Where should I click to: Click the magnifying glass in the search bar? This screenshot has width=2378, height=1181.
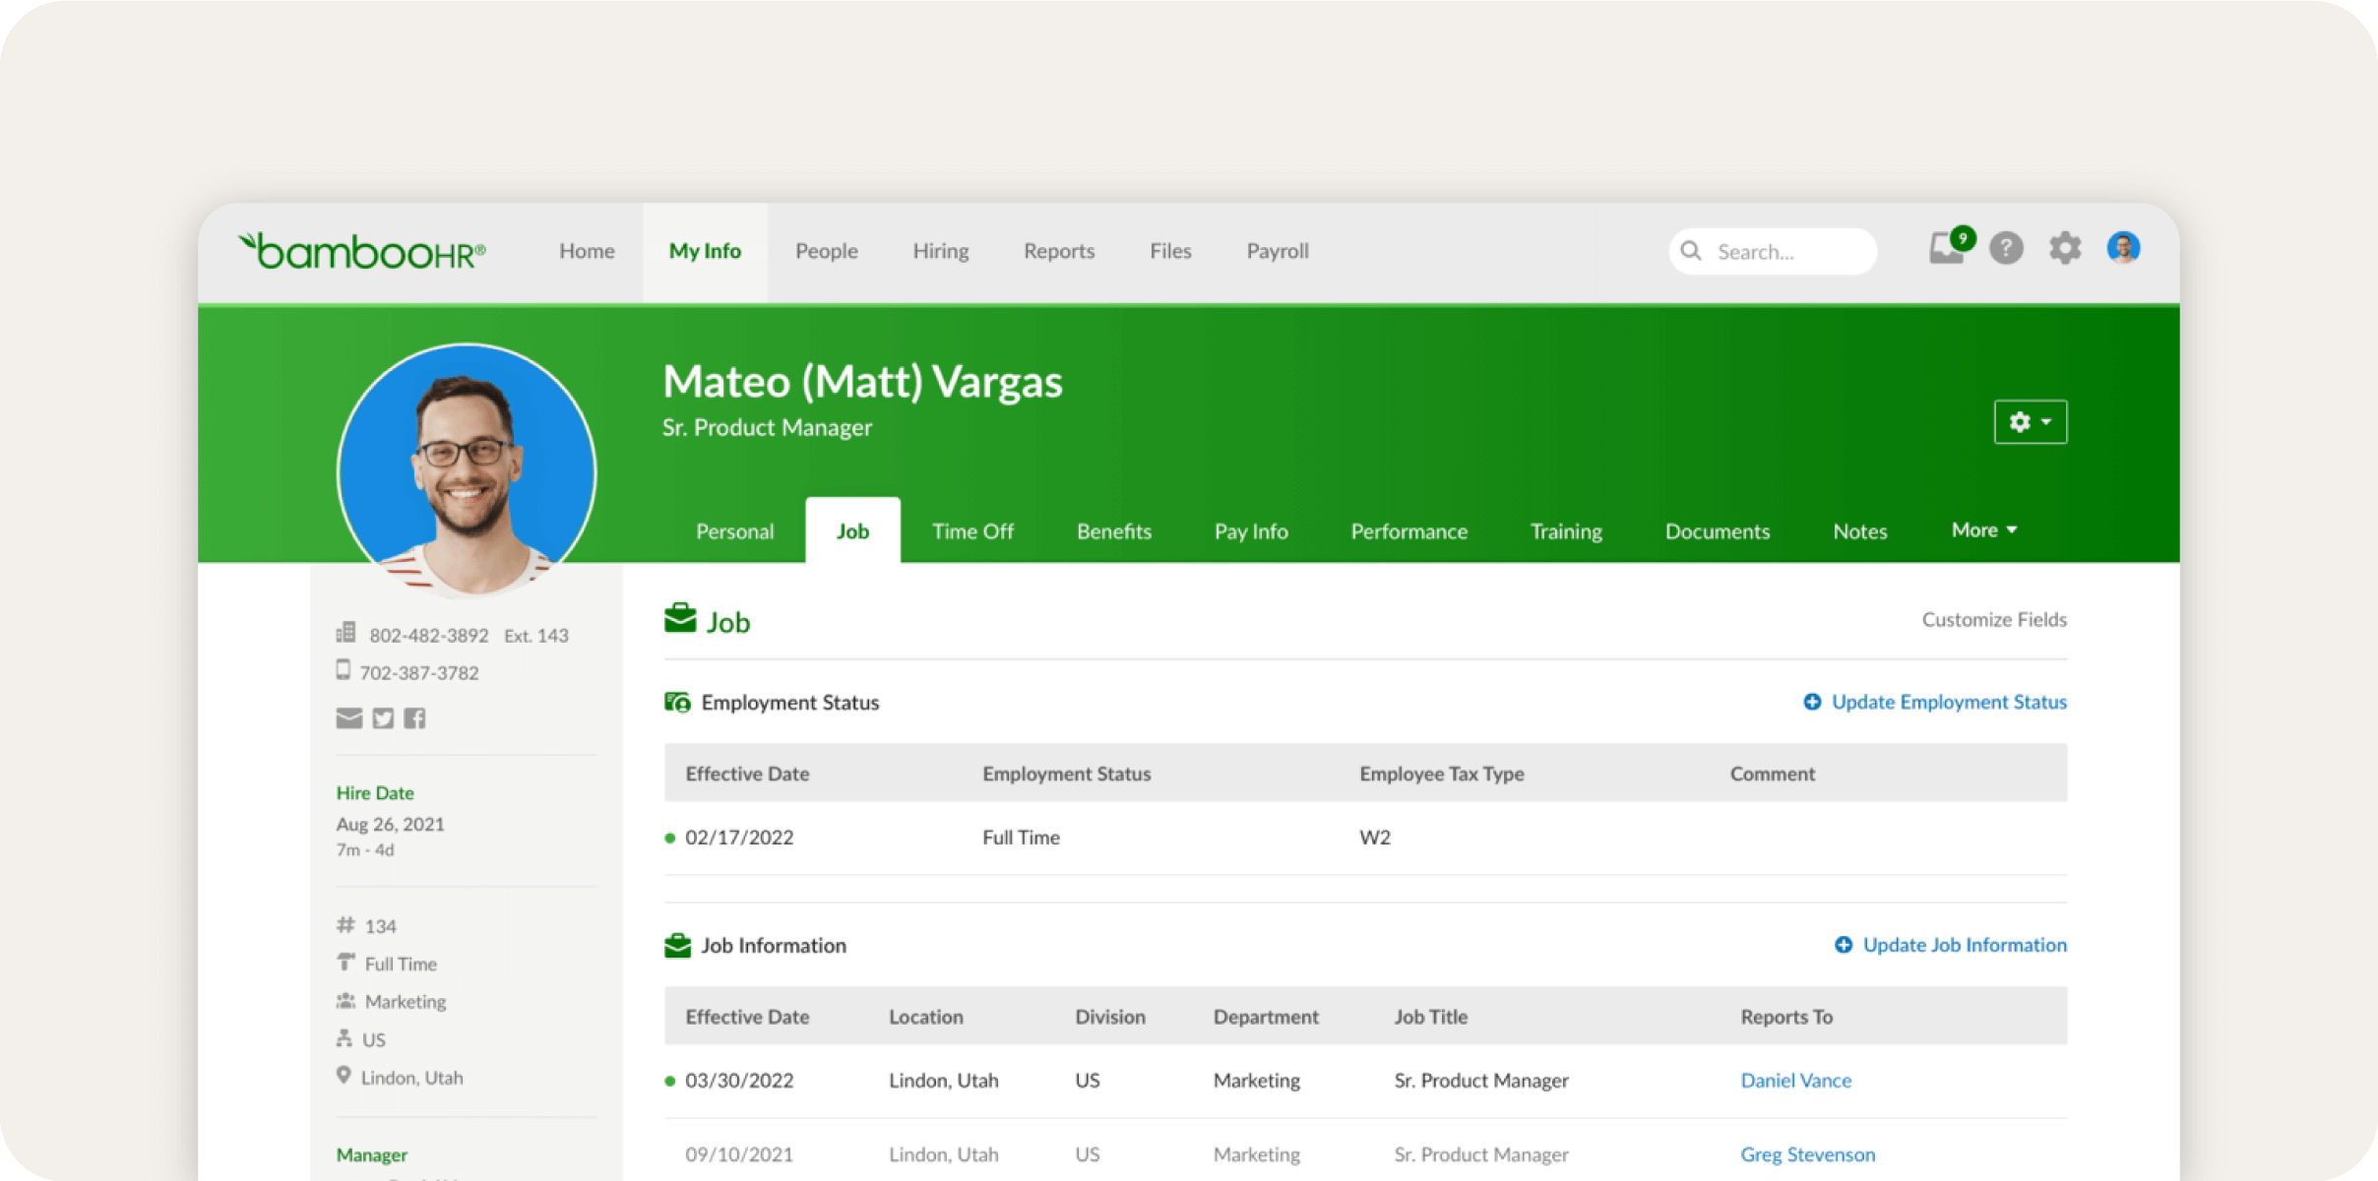point(1691,251)
